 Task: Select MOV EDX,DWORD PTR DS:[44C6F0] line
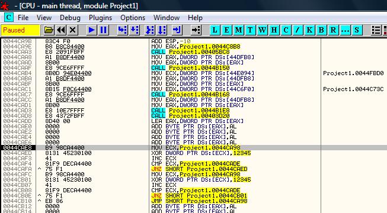203,89
